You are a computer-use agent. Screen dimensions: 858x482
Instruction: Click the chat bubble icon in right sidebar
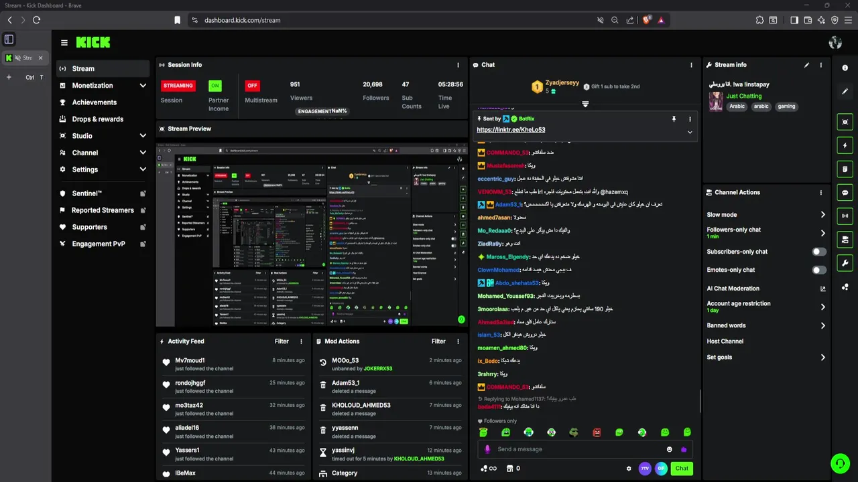tap(845, 192)
